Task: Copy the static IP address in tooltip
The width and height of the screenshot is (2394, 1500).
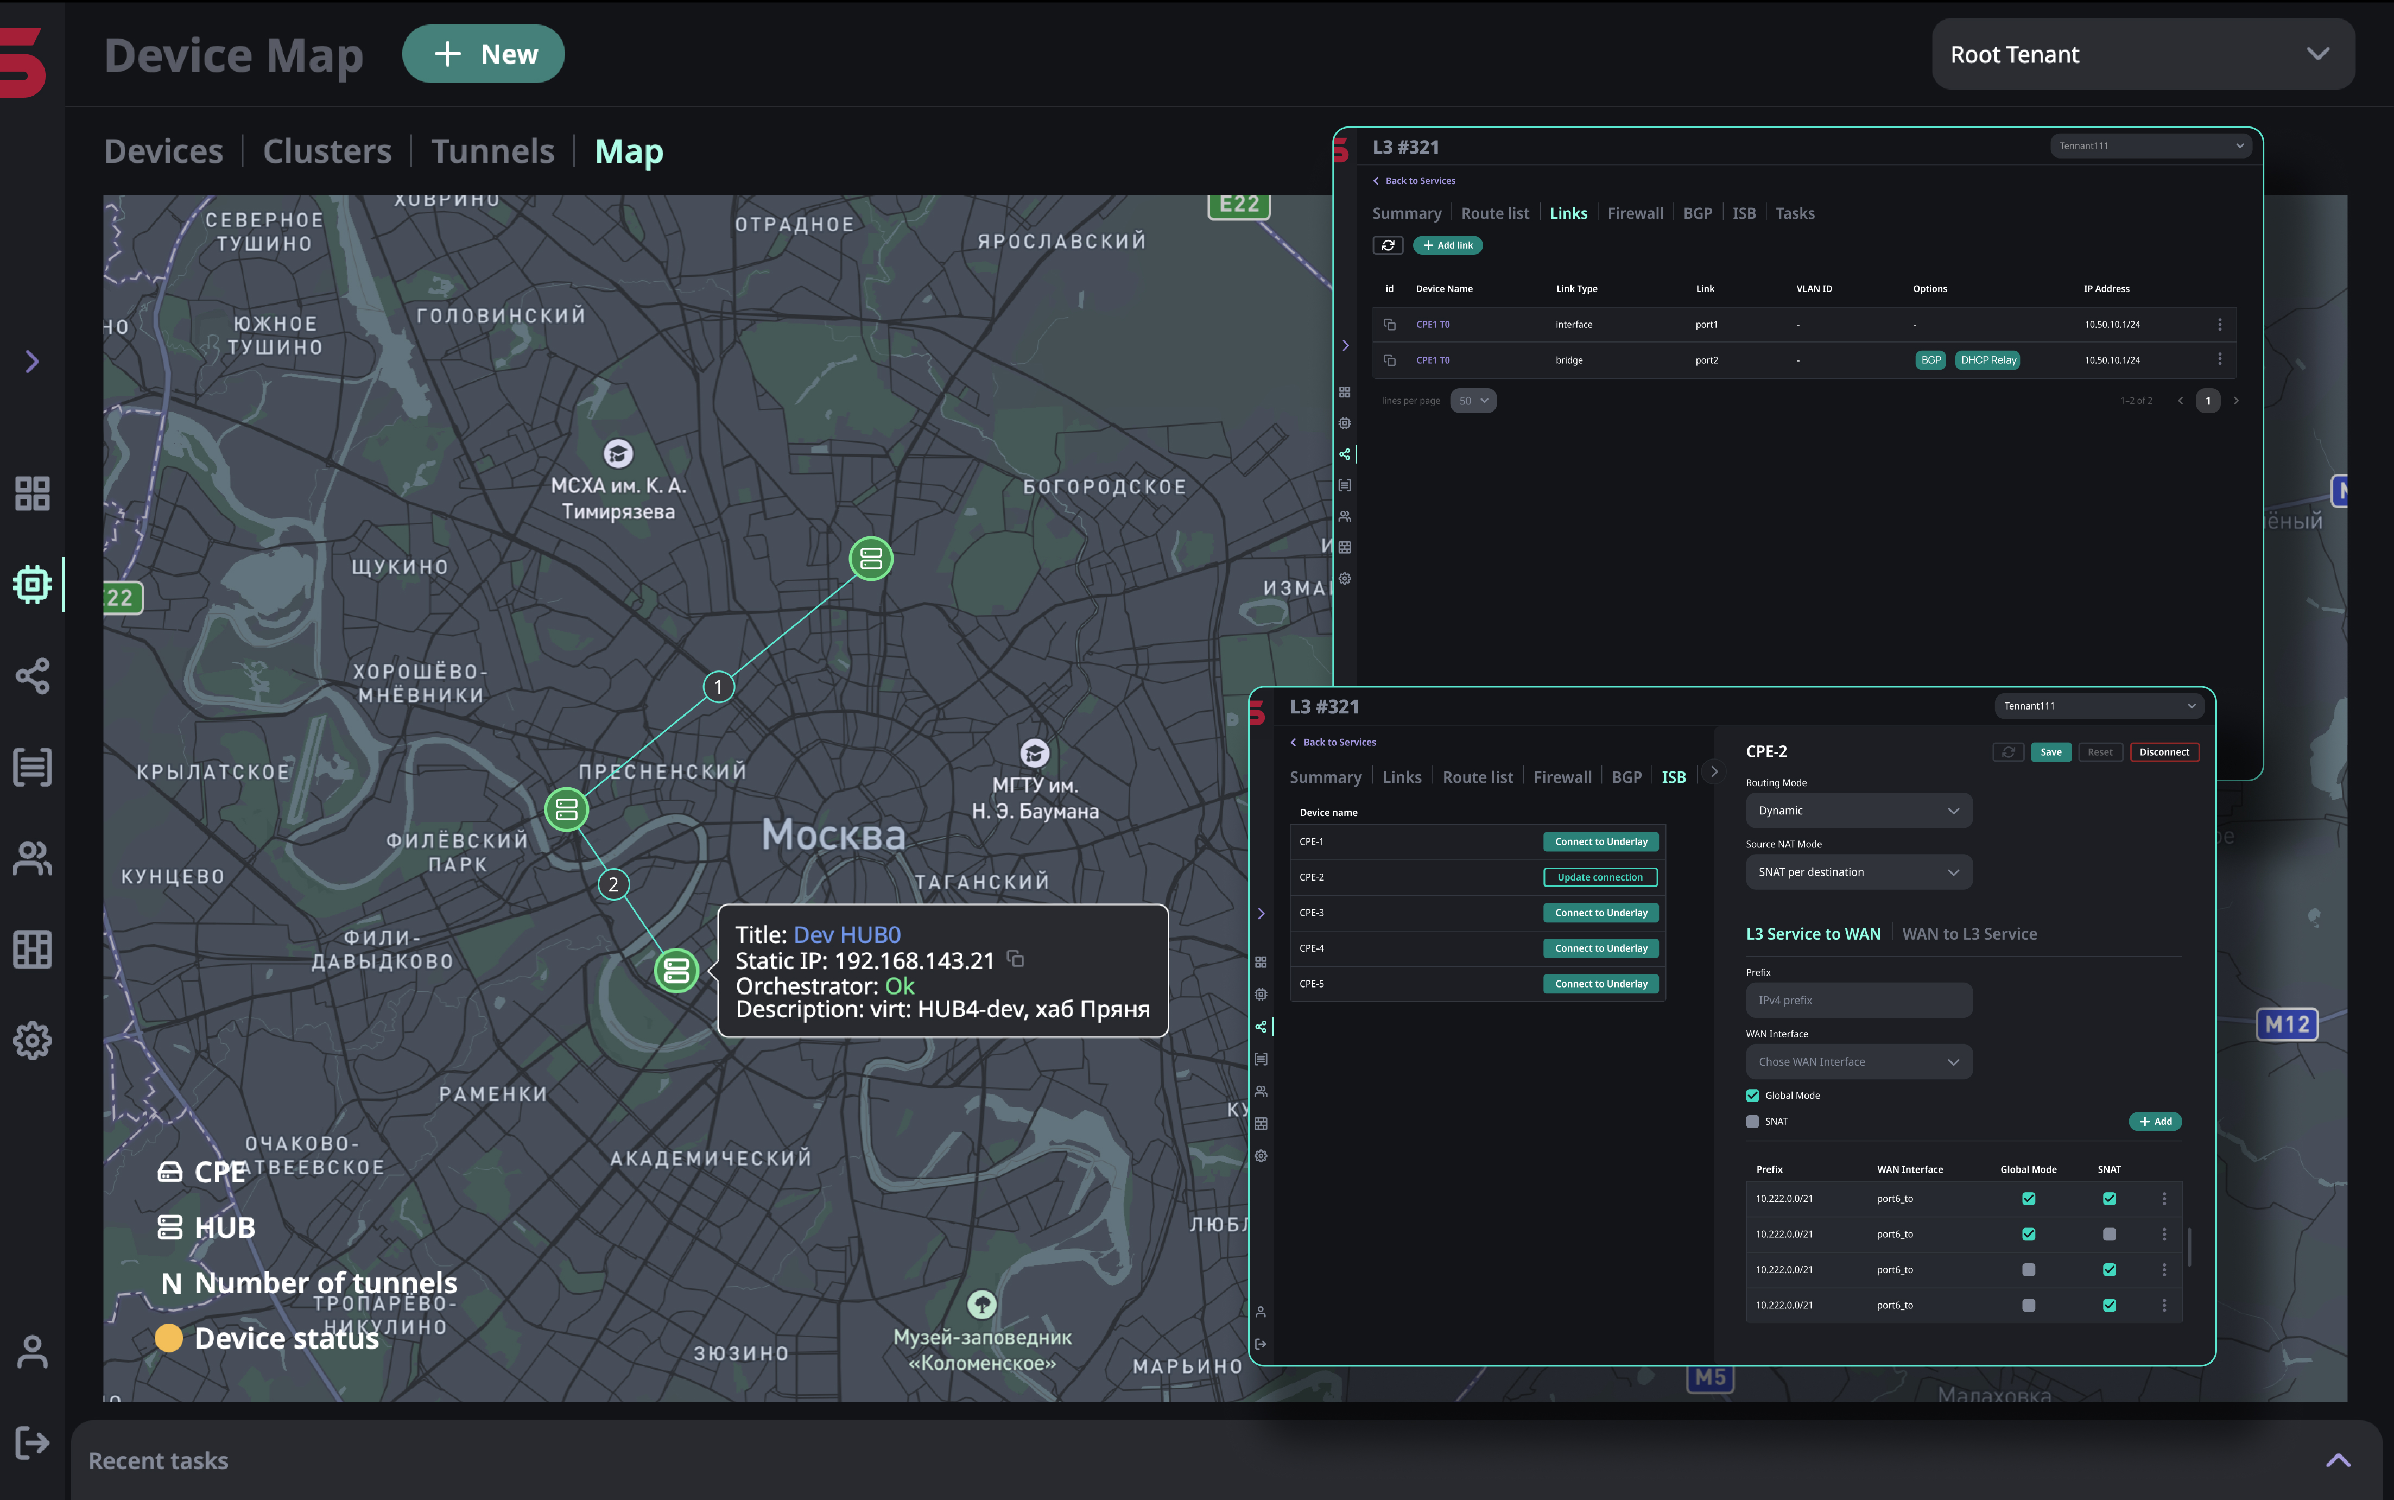Action: click(1016, 958)
